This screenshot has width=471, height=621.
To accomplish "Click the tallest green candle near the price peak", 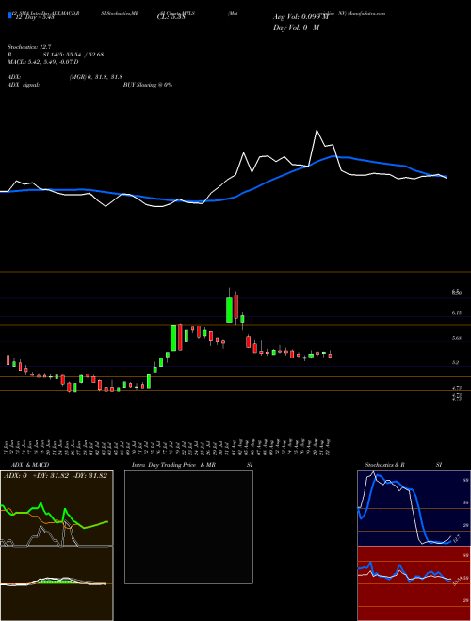I will coord(229,310).
